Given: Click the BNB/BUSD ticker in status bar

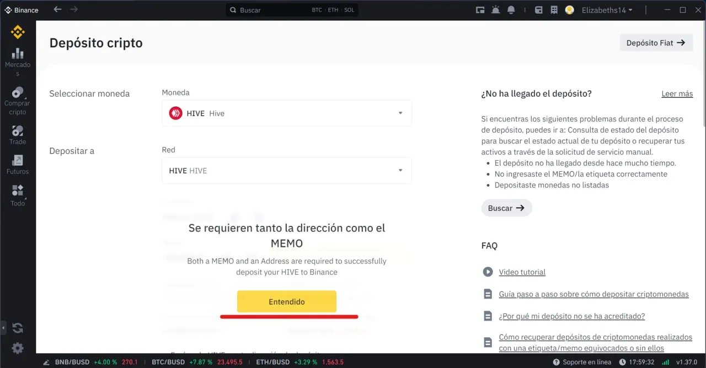Looking at the screenshot, I should pos(96,362).
